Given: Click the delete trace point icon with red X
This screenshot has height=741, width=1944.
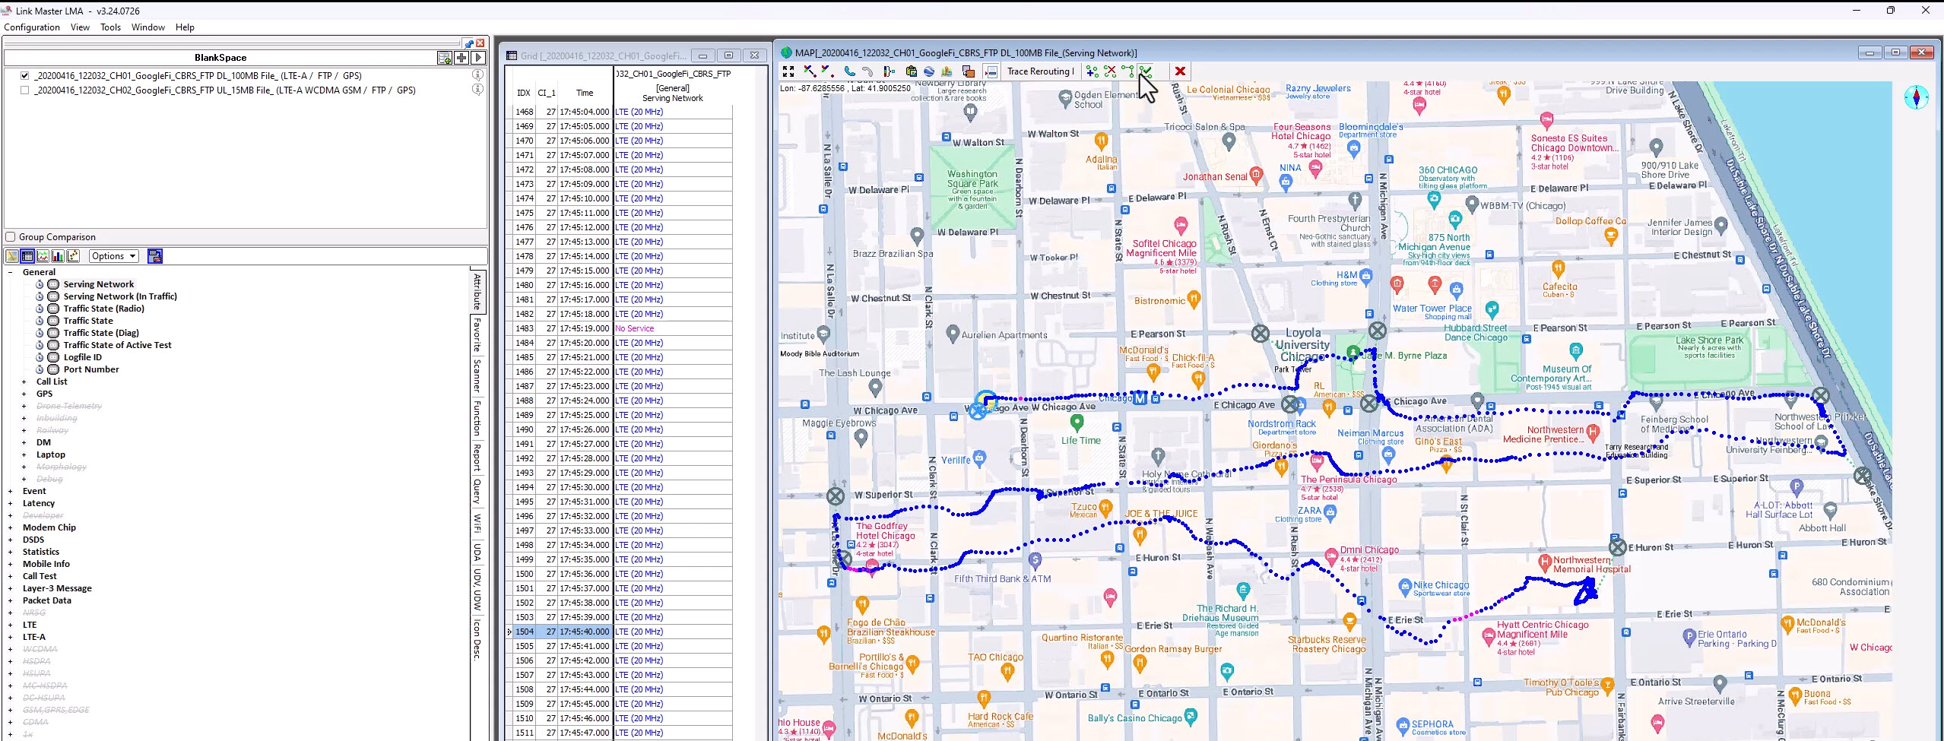Looking at the screenshot, I should tap(1110, 71).
